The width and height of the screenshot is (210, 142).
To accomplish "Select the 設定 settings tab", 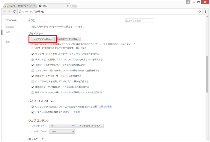I will point(54,6).
